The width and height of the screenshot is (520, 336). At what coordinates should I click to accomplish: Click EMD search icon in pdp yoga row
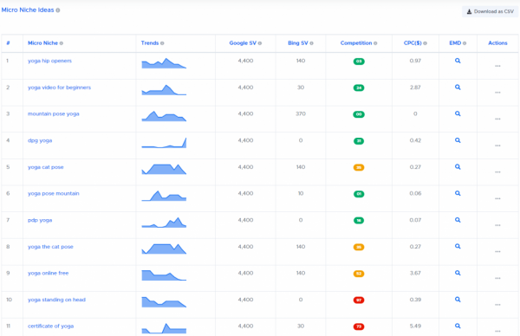(458, 220)
